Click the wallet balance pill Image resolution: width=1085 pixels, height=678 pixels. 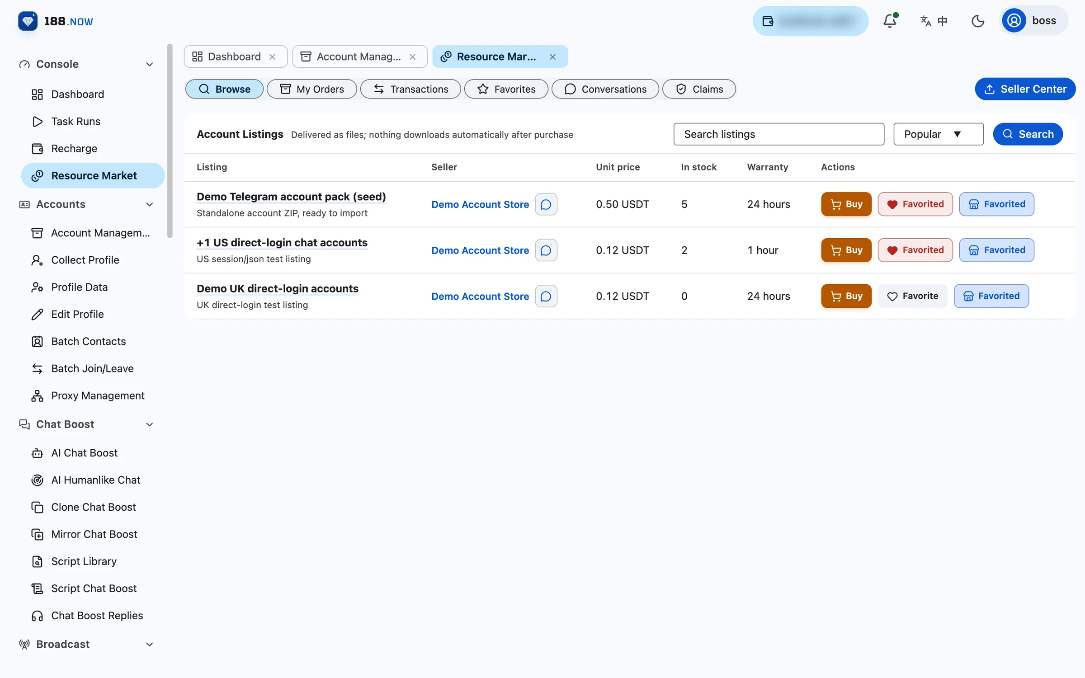point(810,21)
